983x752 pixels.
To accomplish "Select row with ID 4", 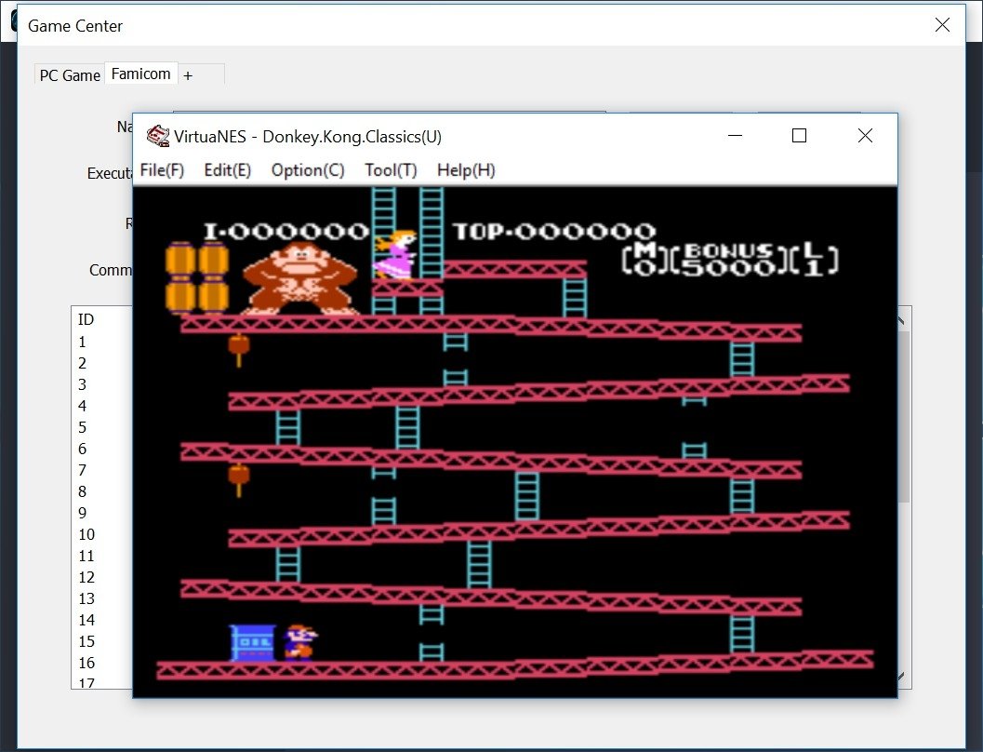I will pyautogui.click(x=82, y=406).
